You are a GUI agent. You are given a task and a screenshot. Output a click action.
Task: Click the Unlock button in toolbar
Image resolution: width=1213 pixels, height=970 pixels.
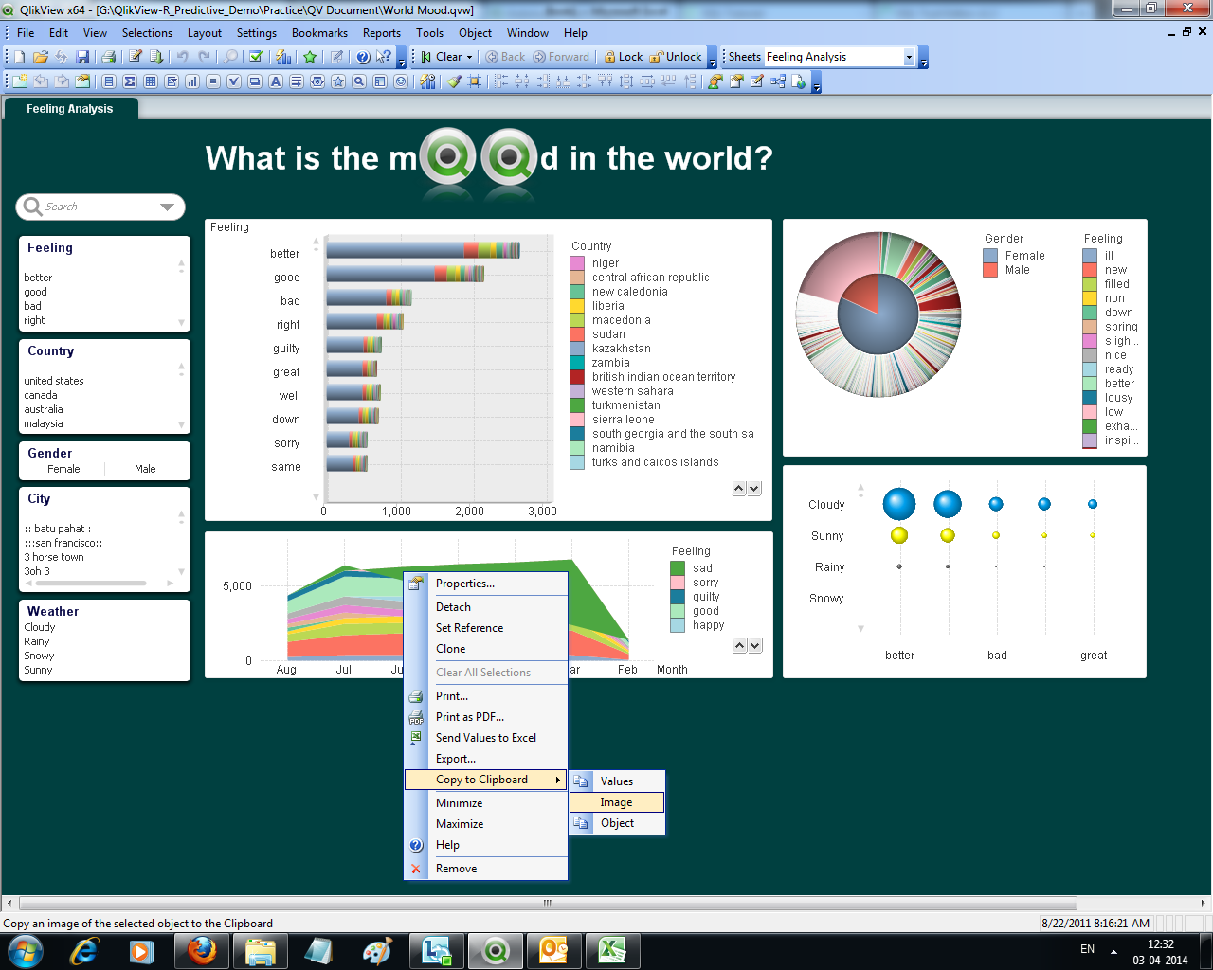[676, 57]
